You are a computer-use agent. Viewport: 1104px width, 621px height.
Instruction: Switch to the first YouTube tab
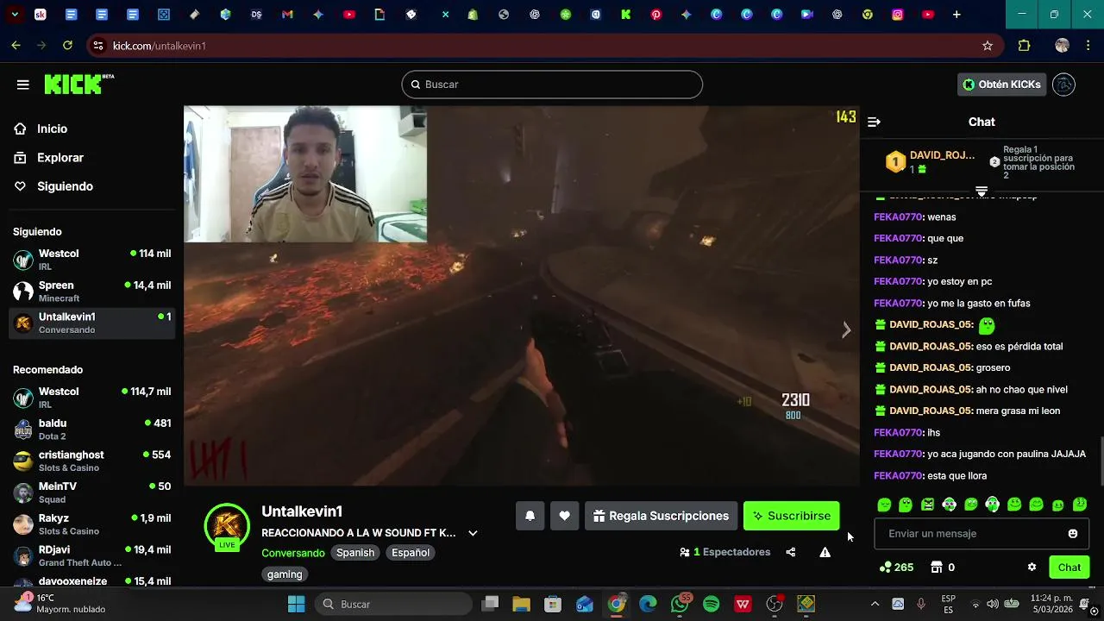coord(348,15)
